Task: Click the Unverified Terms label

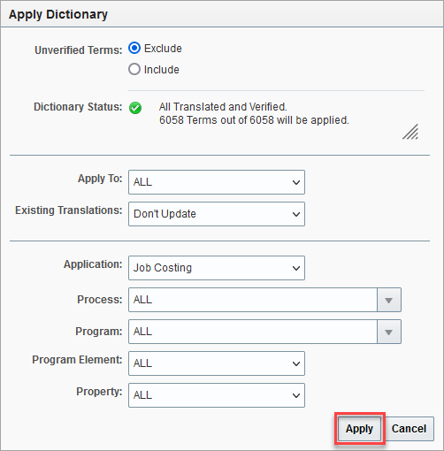Action: coord(79,50)
